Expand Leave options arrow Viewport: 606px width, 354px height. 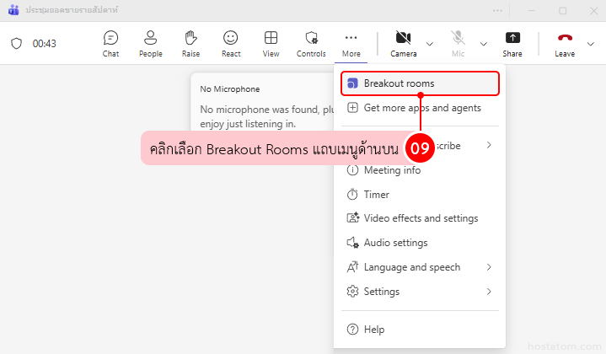tap(591, 44)
